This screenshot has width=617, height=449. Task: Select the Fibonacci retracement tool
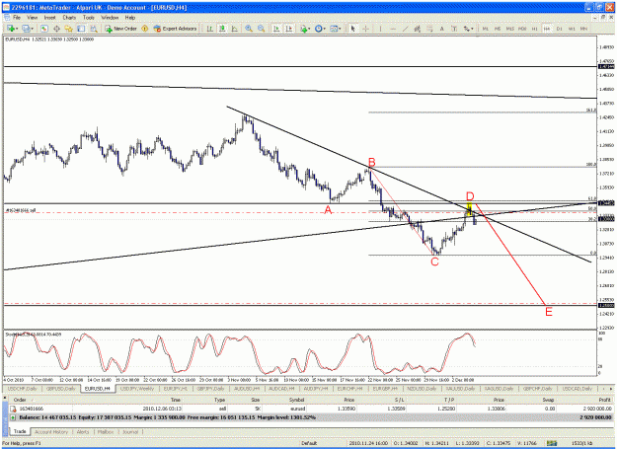429,29
